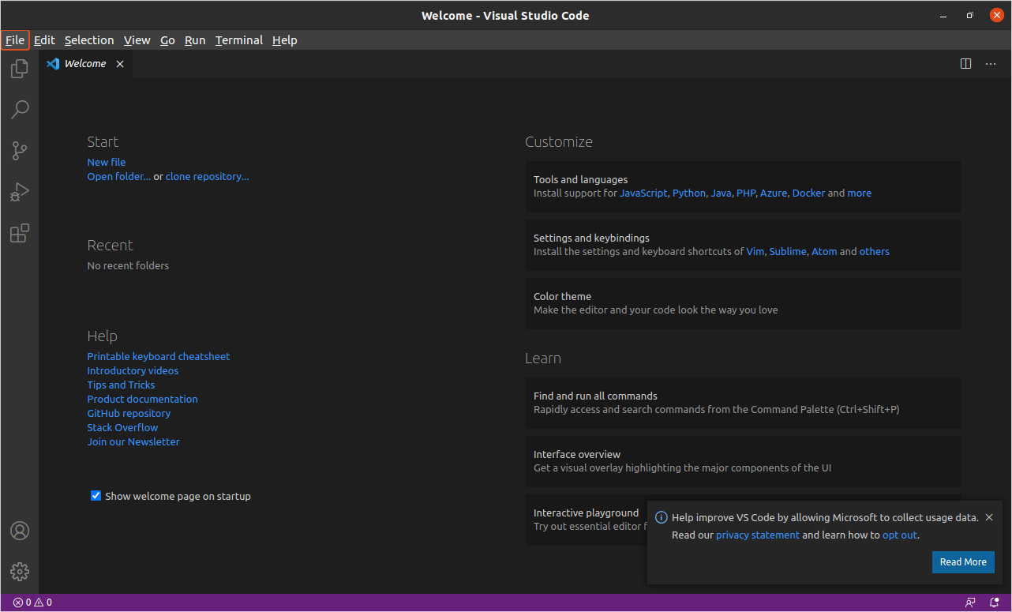Install Java language support link

[721, 193]
